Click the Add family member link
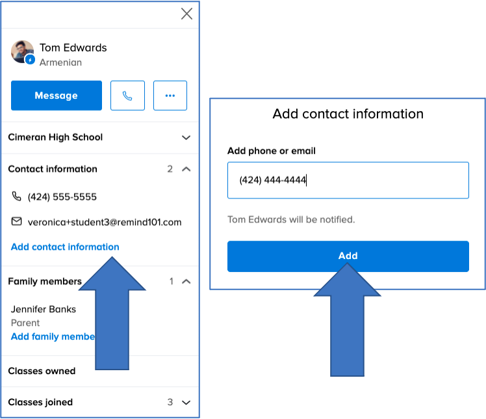Image resolution: width=486 pixels, height=419 pixels. click(x=53, y=336)
